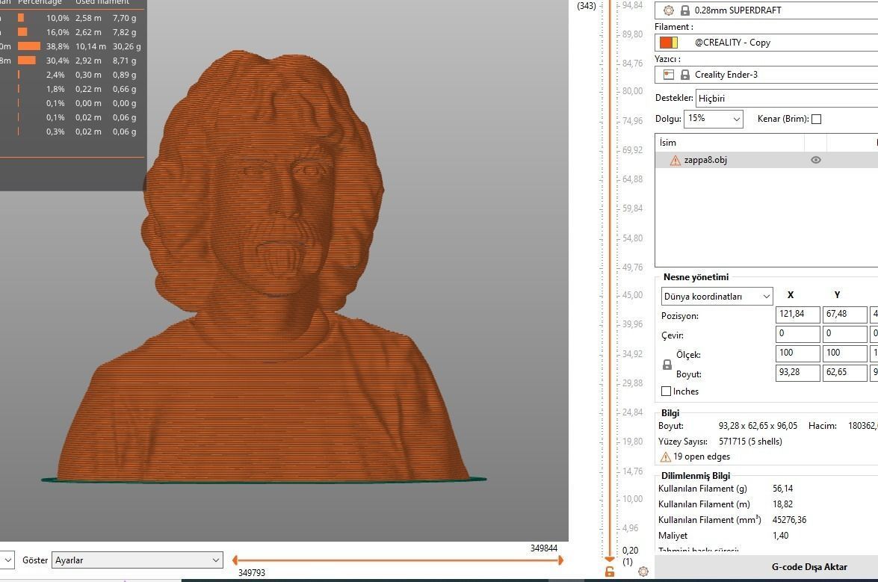This screenshot has width=878, height=582.
Task: Click the İsim column header
Action: 729,143
